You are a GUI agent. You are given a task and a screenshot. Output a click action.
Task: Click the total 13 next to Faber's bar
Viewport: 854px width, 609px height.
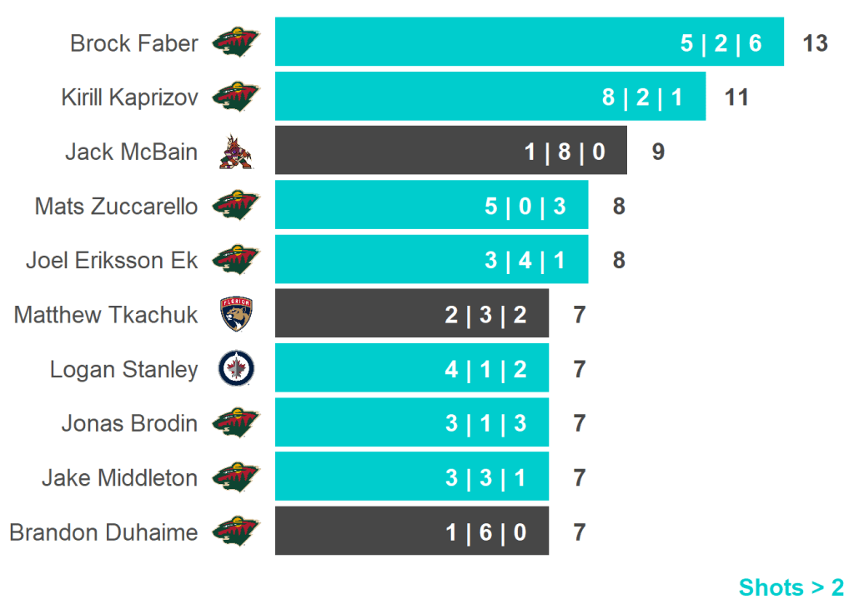pyautogui.click(x=815, y=43)
